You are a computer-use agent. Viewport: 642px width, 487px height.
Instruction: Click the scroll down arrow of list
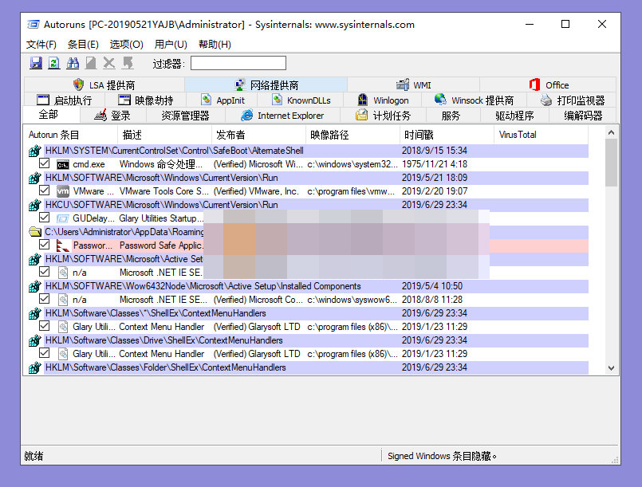tap(612, 368)
